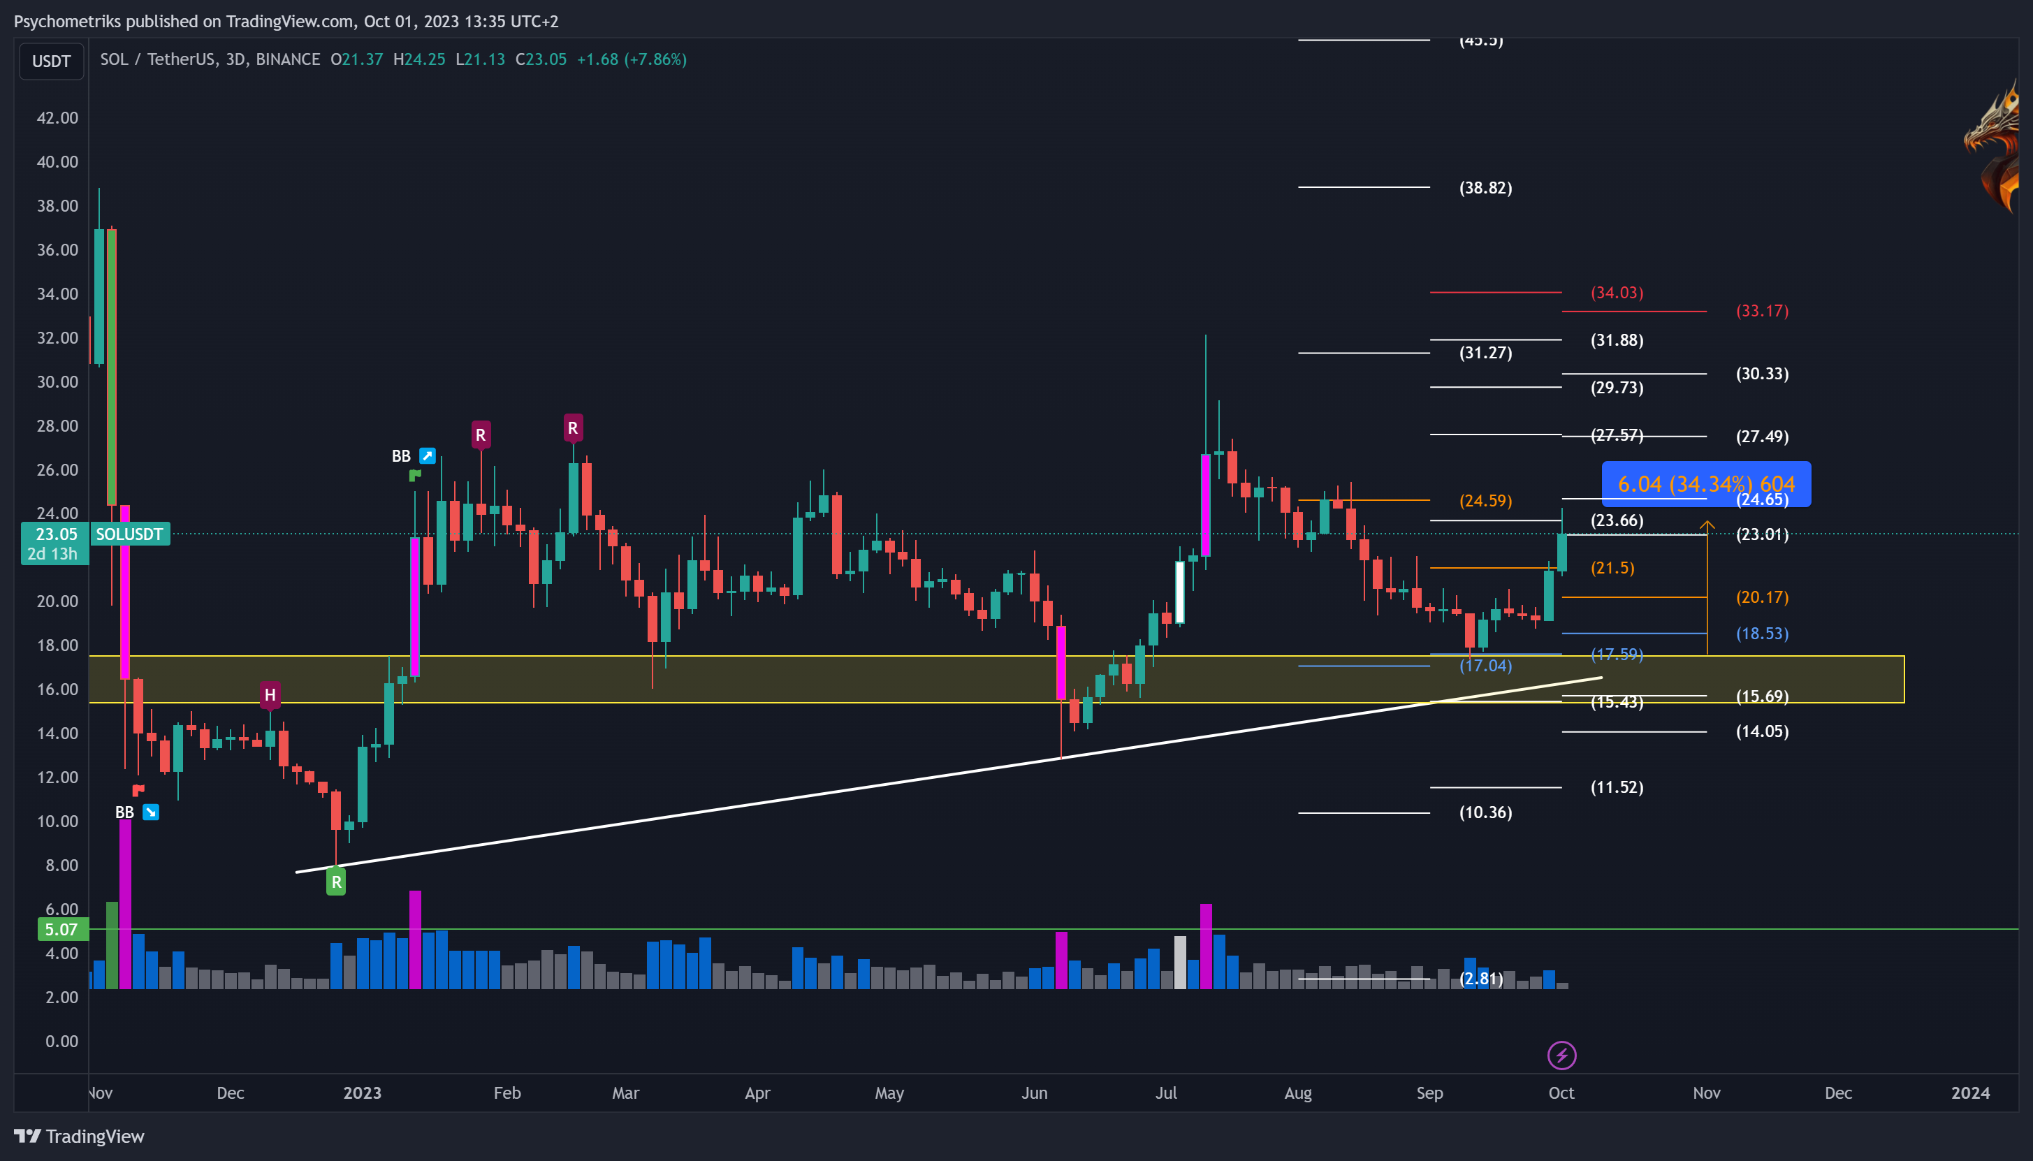Image resolution: width=2033 pixels, height=1161 pixels.
Task: Click the 2024 label on the time axis
Action: tap(1970, 1093)
